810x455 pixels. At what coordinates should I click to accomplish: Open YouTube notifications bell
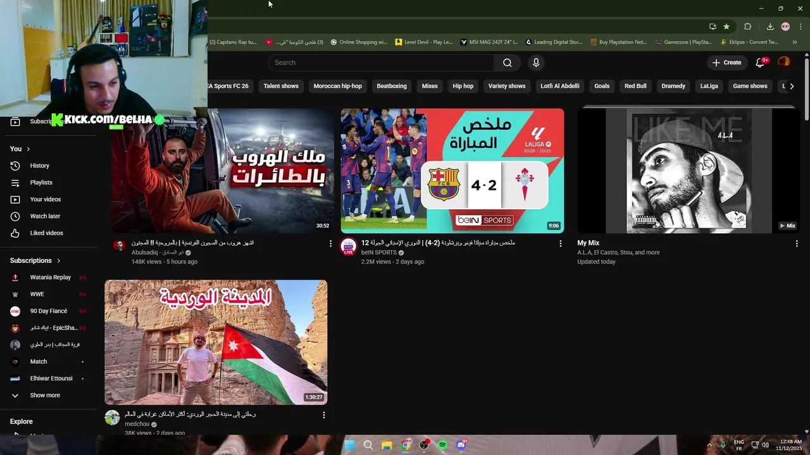pos(761,63)
